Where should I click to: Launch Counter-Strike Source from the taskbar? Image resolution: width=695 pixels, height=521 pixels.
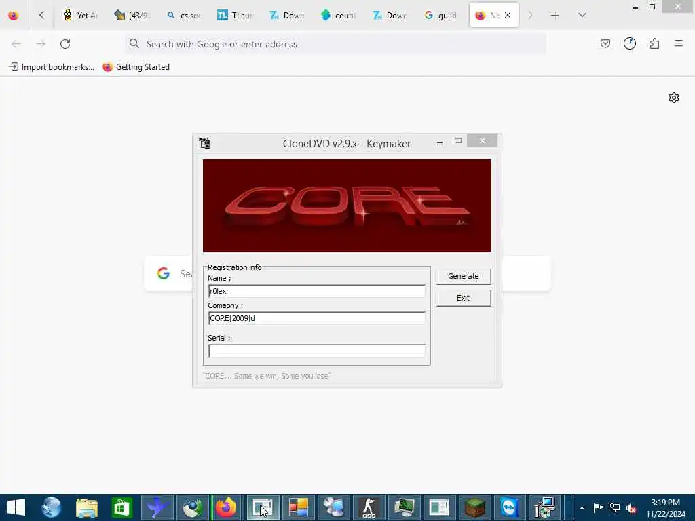[369, 507]
